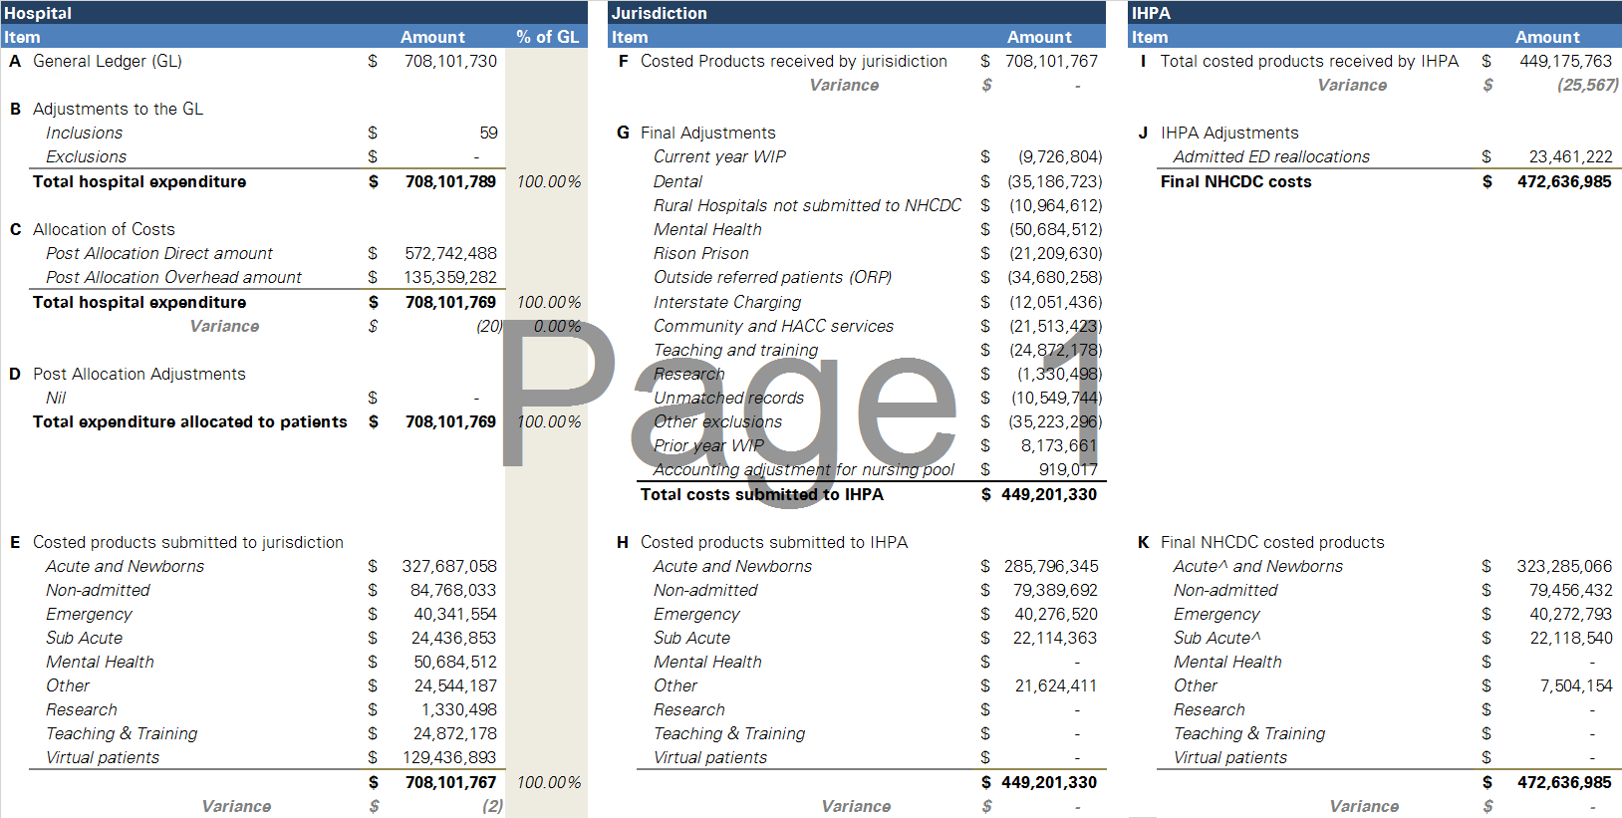Click IHPA received amount 449,175,763
Screen dimensions: 1622x818
(1565, 61)
